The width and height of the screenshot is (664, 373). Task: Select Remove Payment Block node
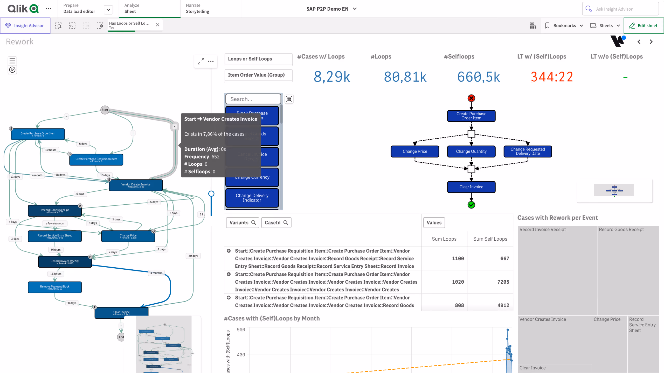click(55, 287)
